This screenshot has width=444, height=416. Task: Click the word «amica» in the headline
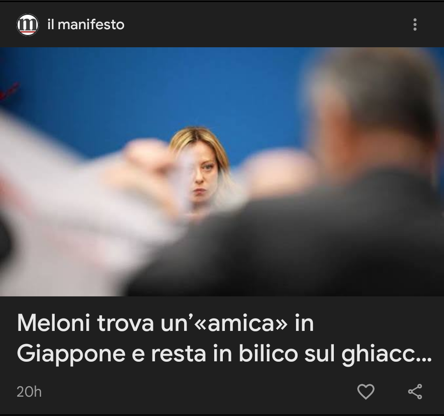241,323
